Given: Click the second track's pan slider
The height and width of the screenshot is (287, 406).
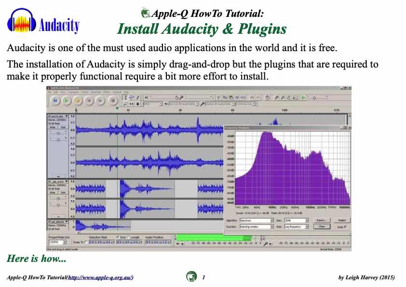Looking at the screenshot, I should point(58,205).
